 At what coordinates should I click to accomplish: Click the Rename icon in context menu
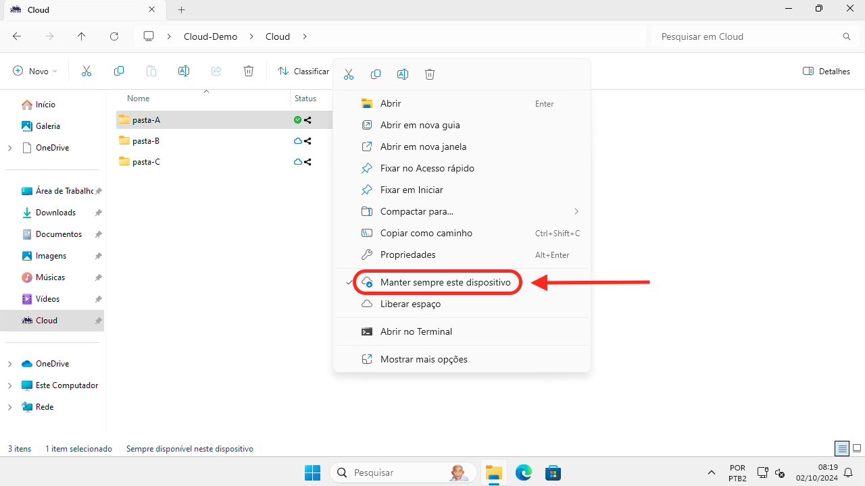[403, 74]
